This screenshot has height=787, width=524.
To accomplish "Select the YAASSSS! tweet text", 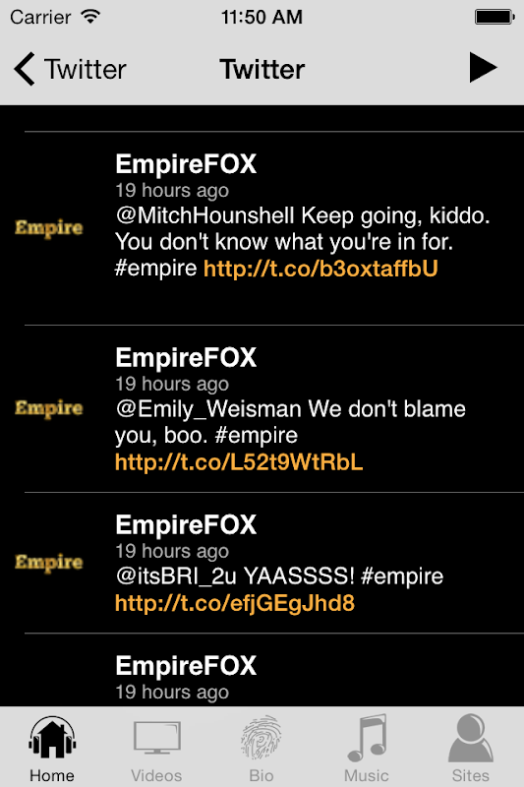I will [279, 576].
